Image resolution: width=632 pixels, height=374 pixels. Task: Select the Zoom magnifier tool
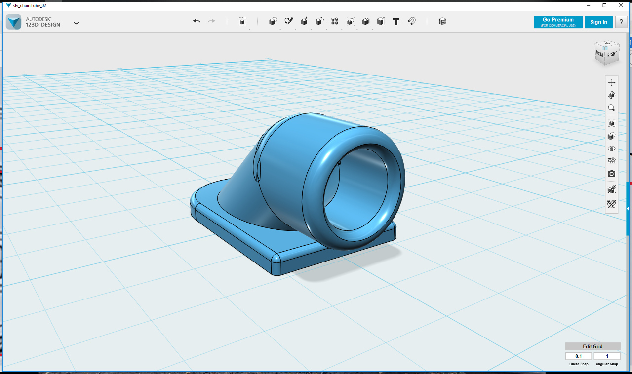pos(612,108)
